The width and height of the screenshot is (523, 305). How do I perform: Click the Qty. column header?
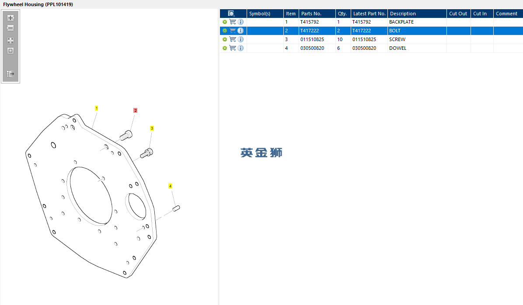(x=343, y=14)
